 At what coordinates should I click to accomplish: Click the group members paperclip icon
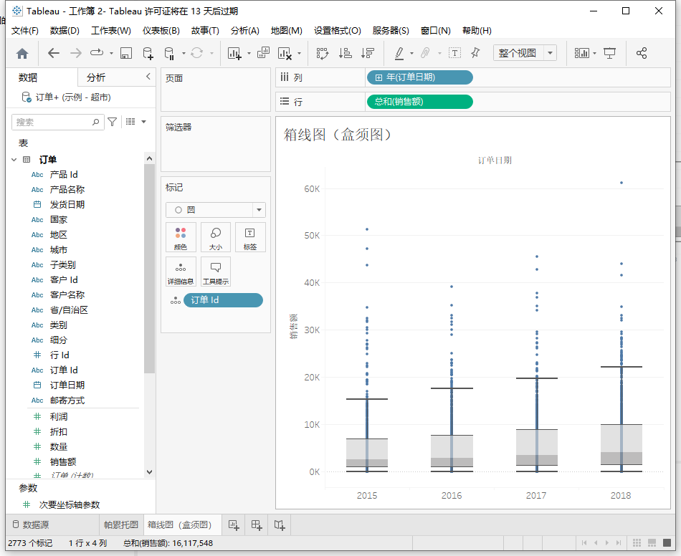click(x=425, y=53)
